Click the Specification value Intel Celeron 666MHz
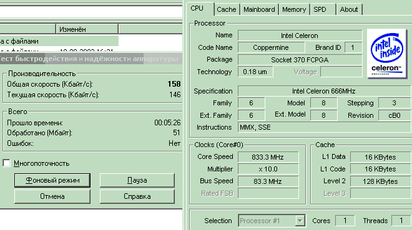 pyautogui.click(x=324, y=91)
